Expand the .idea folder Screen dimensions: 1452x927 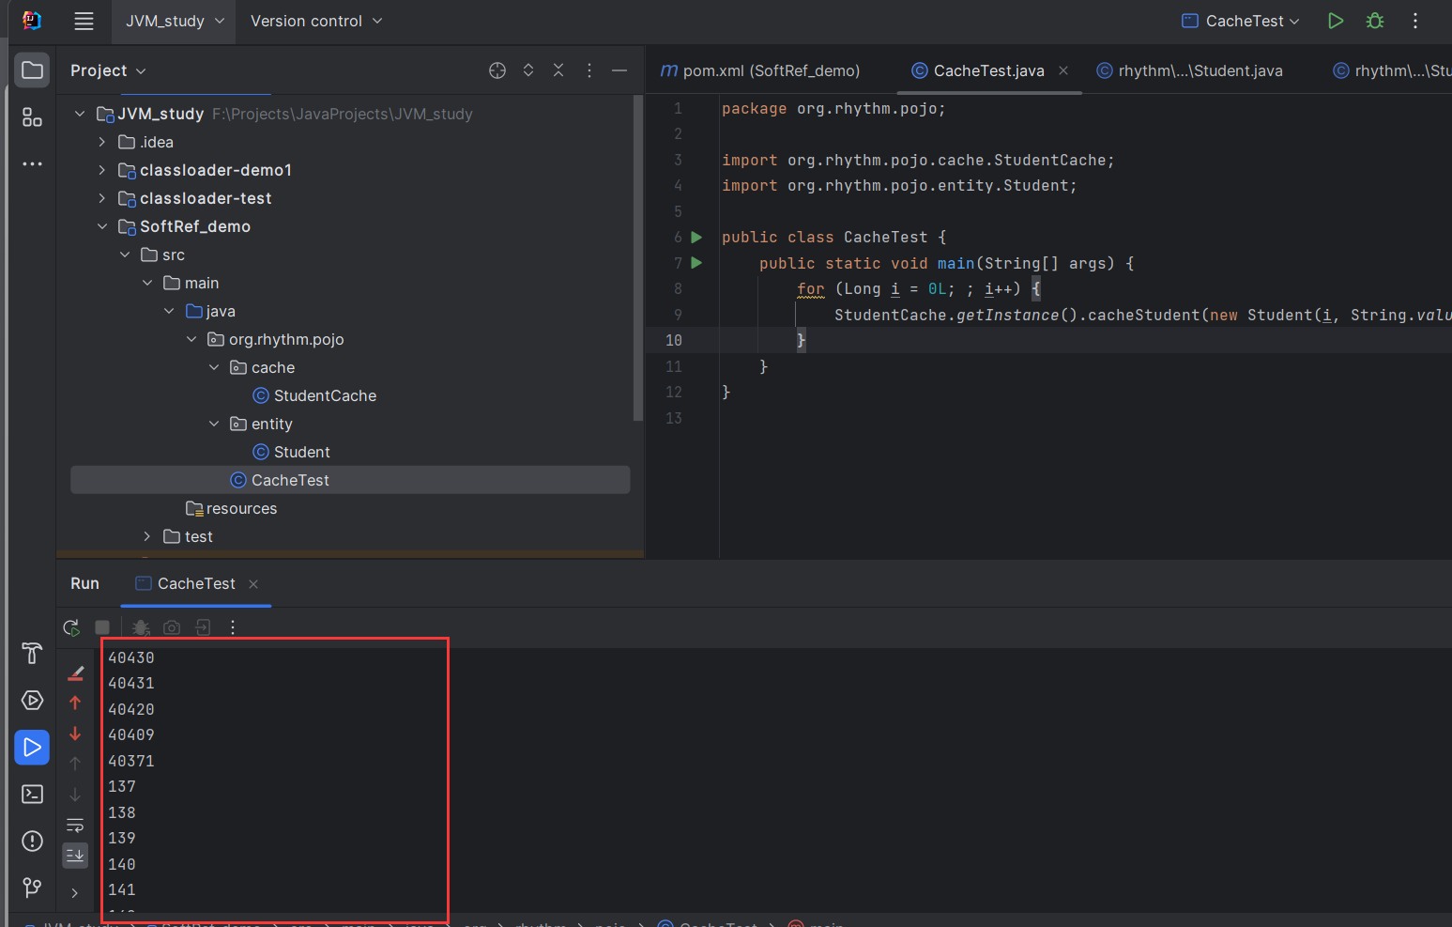tap(102, 142)
